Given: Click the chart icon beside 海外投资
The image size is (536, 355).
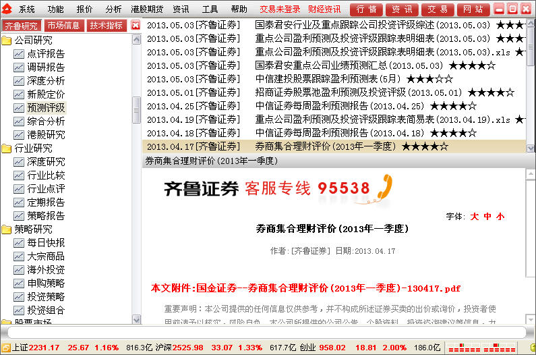Looking at the screenshot, I should pos(19,270).
